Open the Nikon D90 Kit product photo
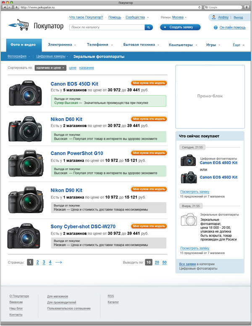 26,200
